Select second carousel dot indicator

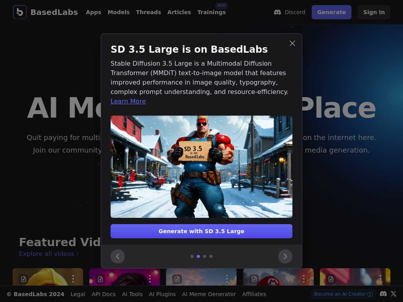click(198, 256)
